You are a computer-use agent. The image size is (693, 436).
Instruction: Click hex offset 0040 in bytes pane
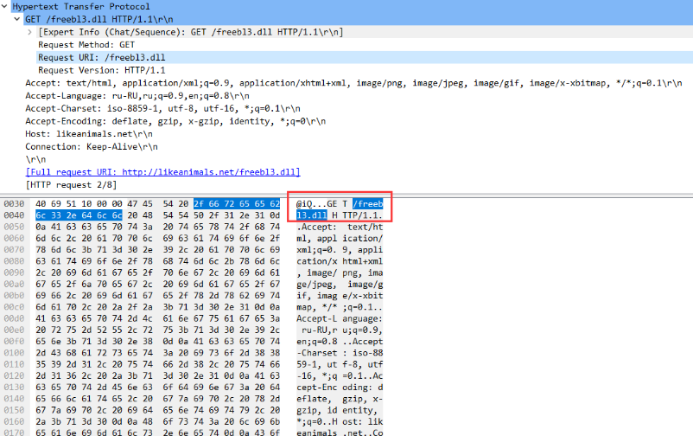(x=14, y=215)
